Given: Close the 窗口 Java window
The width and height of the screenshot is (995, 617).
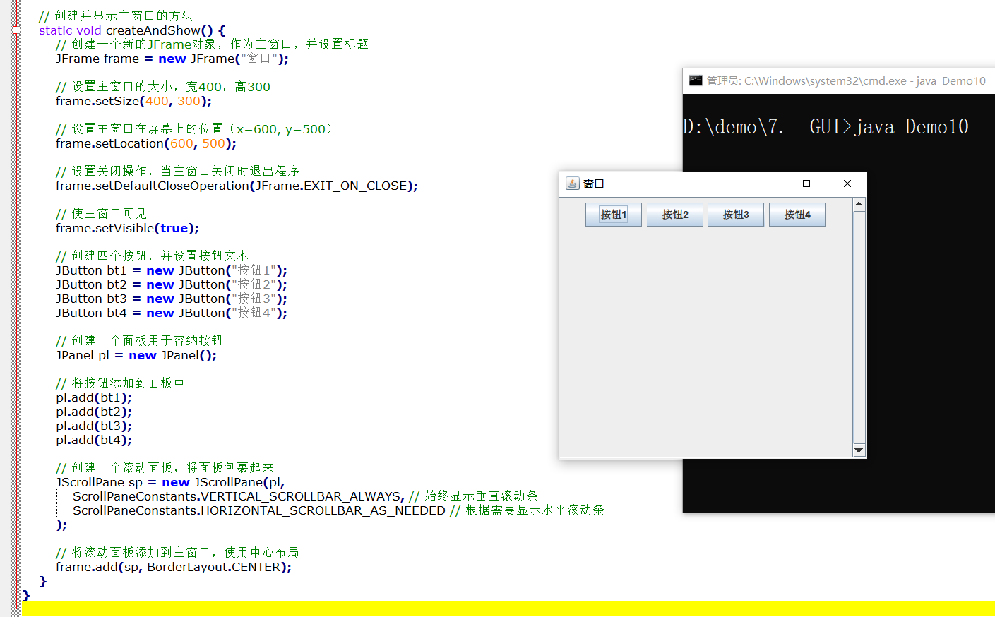Looking at the screenshot, I should click(x=847, y=184).
